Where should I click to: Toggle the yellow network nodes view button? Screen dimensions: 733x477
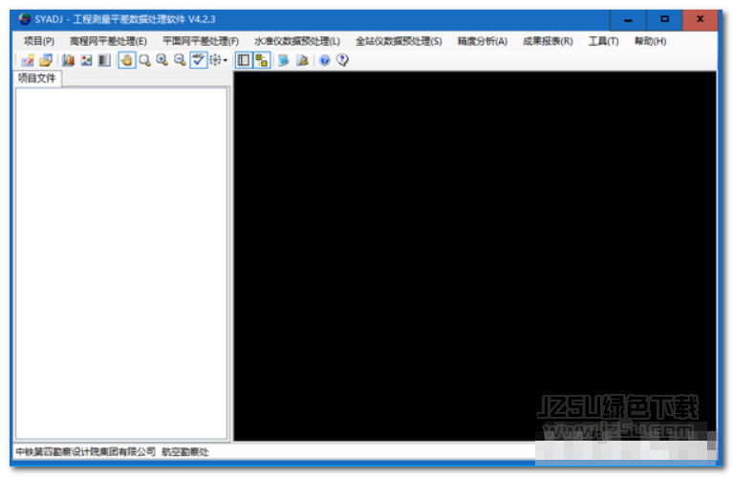[262, 60]
